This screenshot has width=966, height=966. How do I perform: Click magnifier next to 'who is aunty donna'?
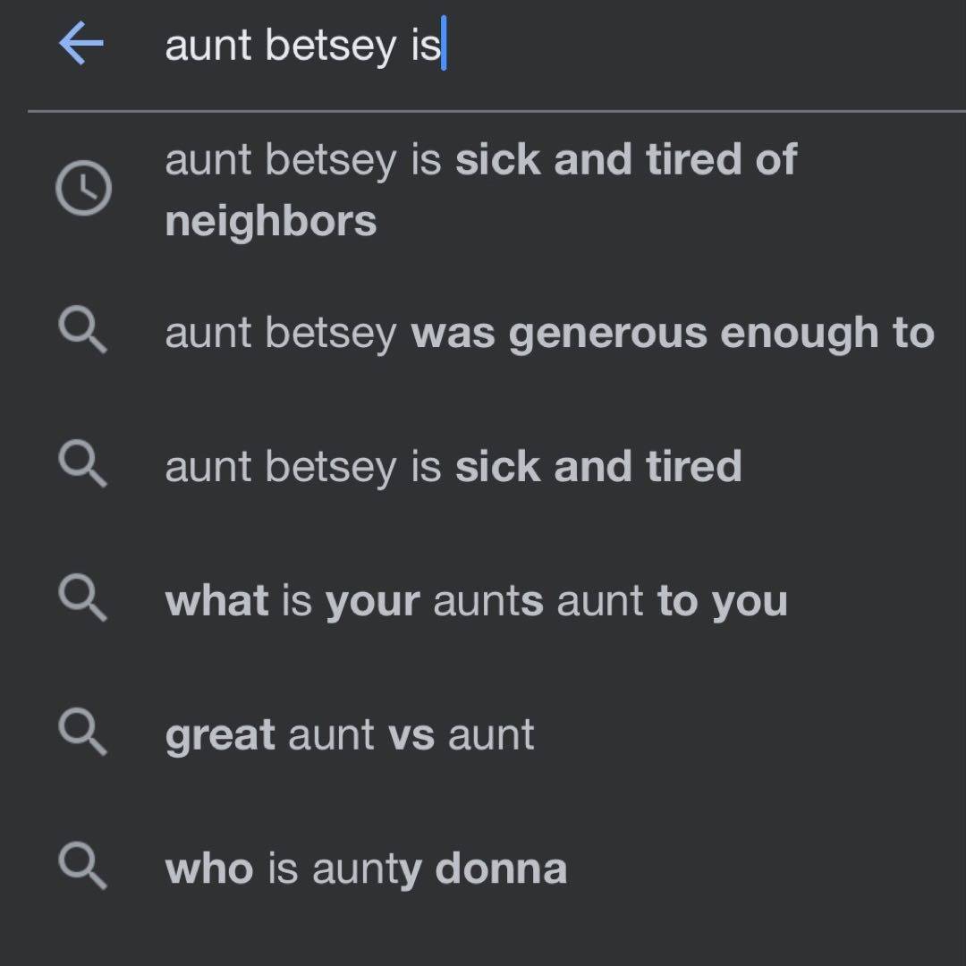83,869
